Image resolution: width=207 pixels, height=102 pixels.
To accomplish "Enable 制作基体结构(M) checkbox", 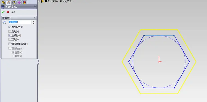I will (10, 44).
